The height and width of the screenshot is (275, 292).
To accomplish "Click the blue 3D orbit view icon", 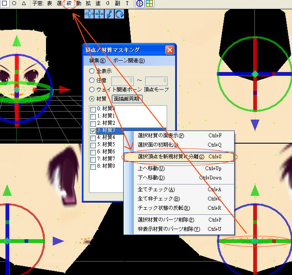I will (89, 14).
